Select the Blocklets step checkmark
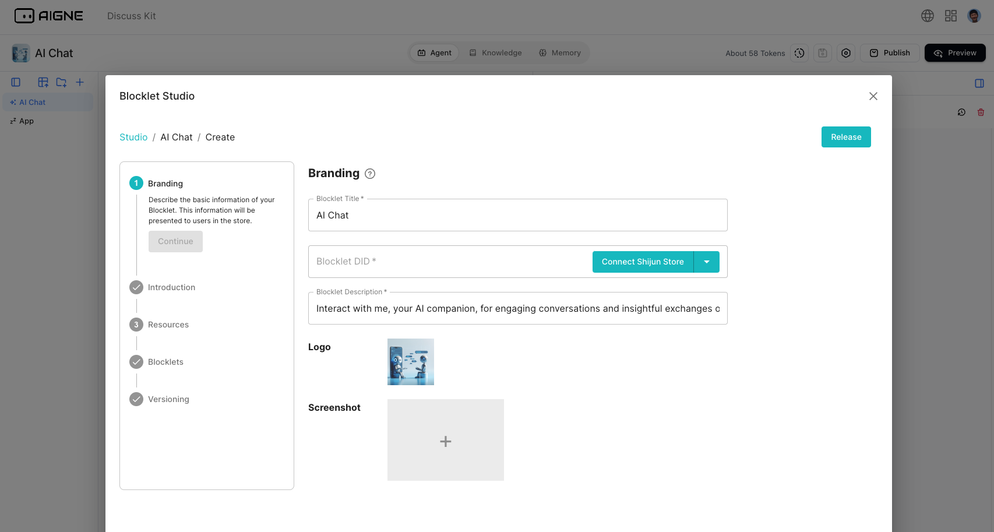Viewport: 994px width, 532px height. click(136, 361)
